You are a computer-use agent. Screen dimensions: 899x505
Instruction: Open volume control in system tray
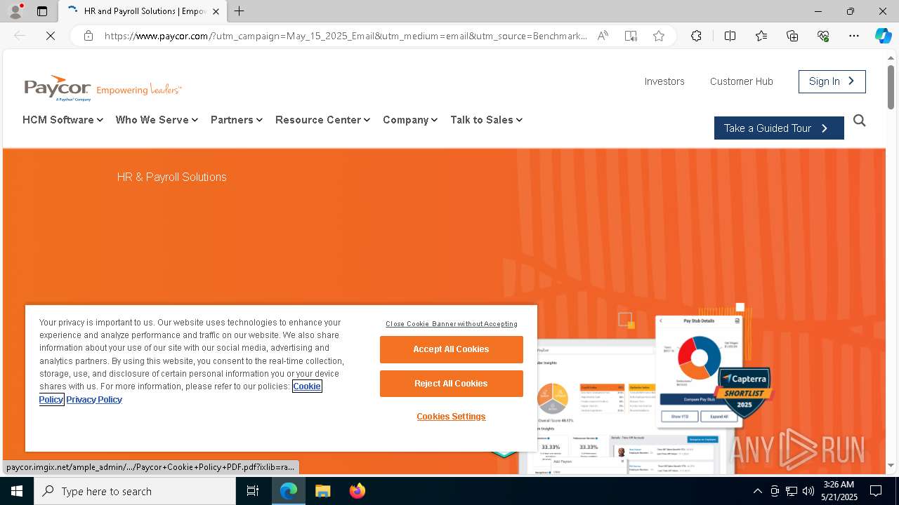coord(808,491)
